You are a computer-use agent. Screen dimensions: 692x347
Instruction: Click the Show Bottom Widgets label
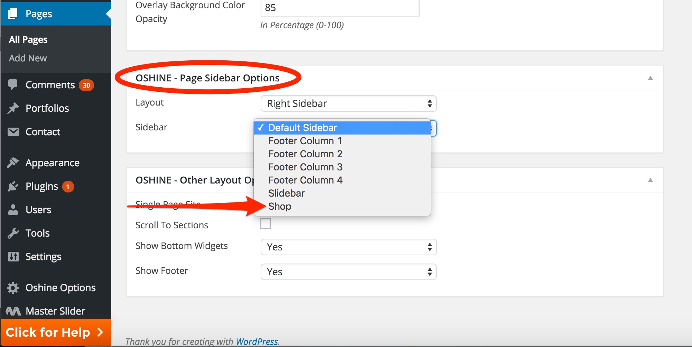(x=181, y=246)
